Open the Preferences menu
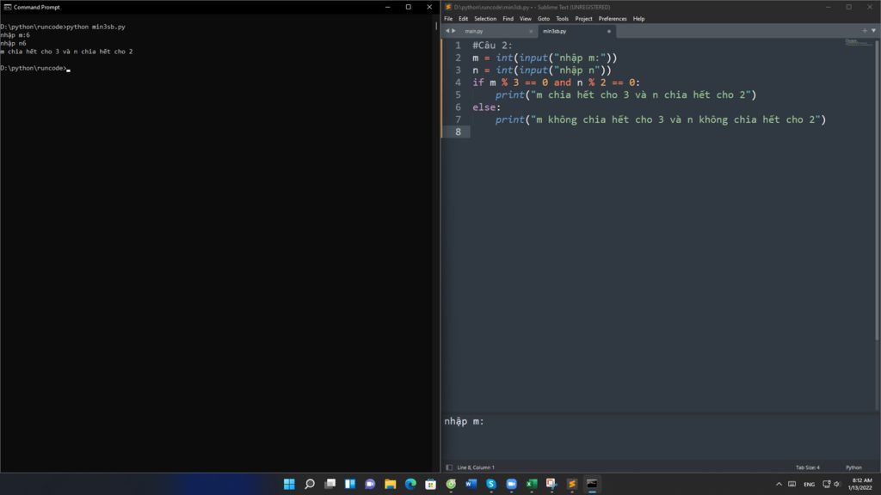The height and width of the screenshot is (495, 881). [x=613, y=19]
